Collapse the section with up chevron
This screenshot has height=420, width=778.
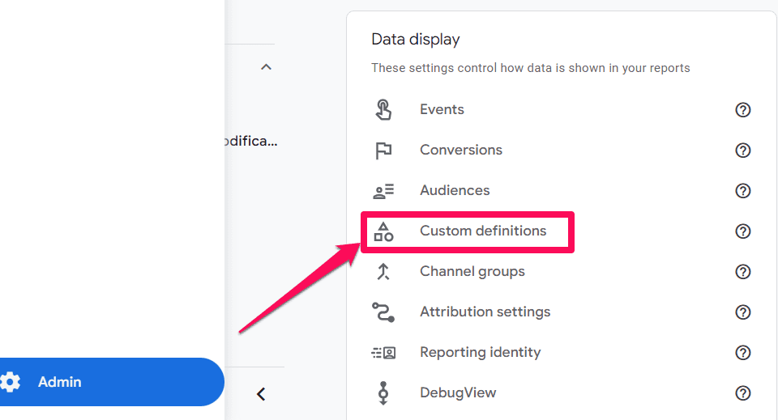pyautogui.click(x=266, y=67)
